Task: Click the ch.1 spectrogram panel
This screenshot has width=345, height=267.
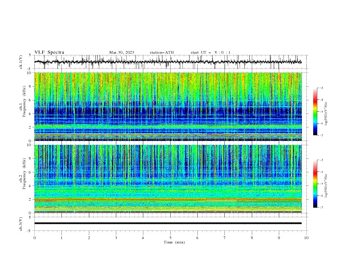Action: coord(168,106)
